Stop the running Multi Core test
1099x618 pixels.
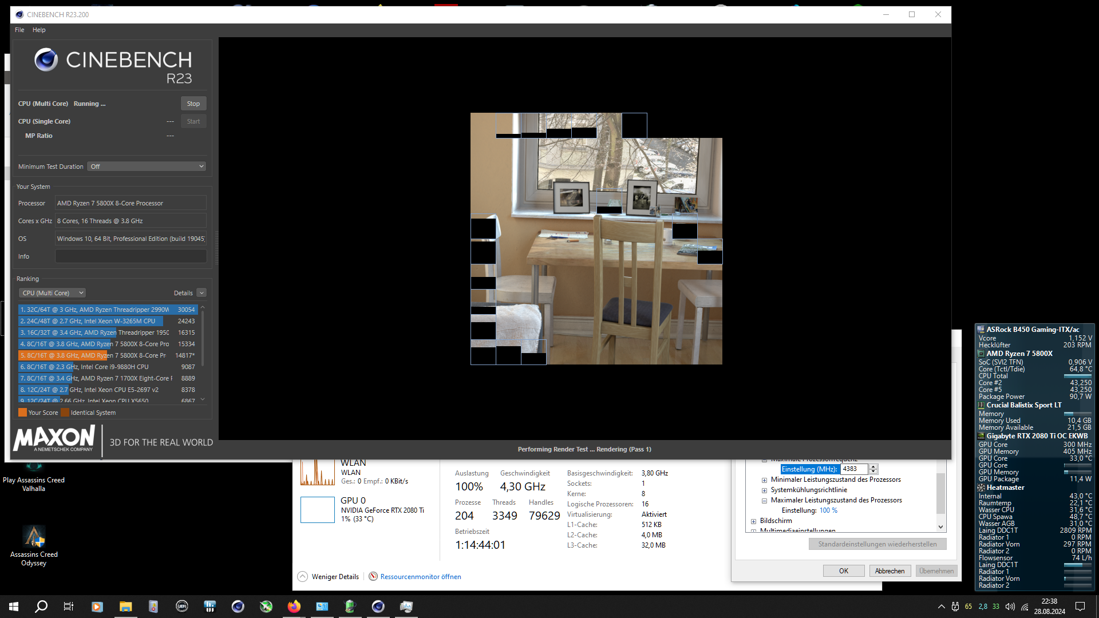(193, 104)
